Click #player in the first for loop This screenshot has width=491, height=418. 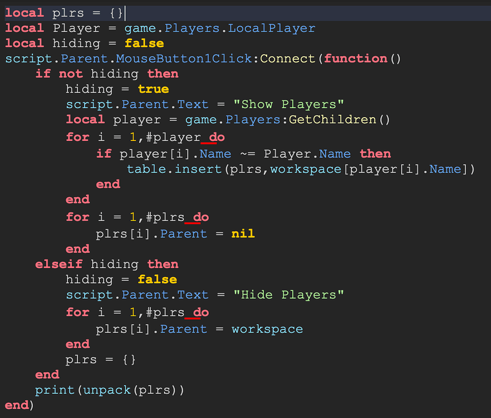(x=173, y=138)
